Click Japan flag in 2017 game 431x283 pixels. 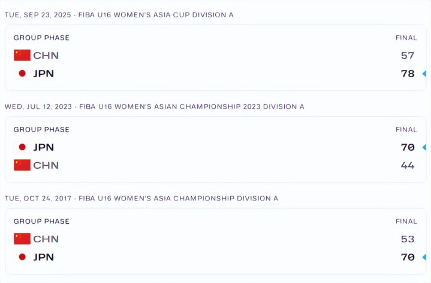22,257
